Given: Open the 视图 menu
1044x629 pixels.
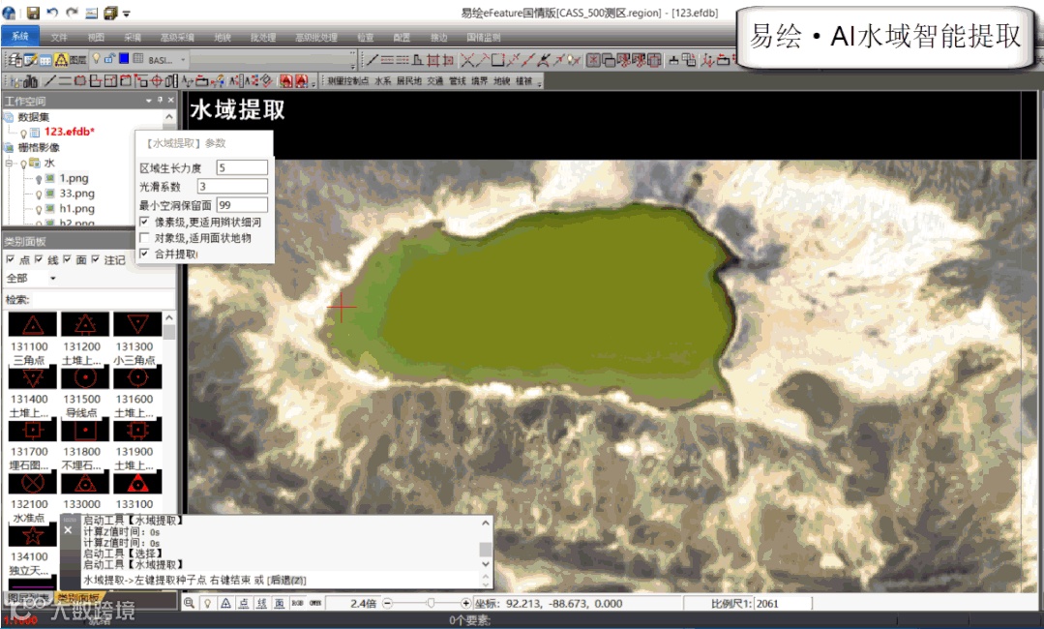Looking at the screenshot, I should [x=96, y=38].
